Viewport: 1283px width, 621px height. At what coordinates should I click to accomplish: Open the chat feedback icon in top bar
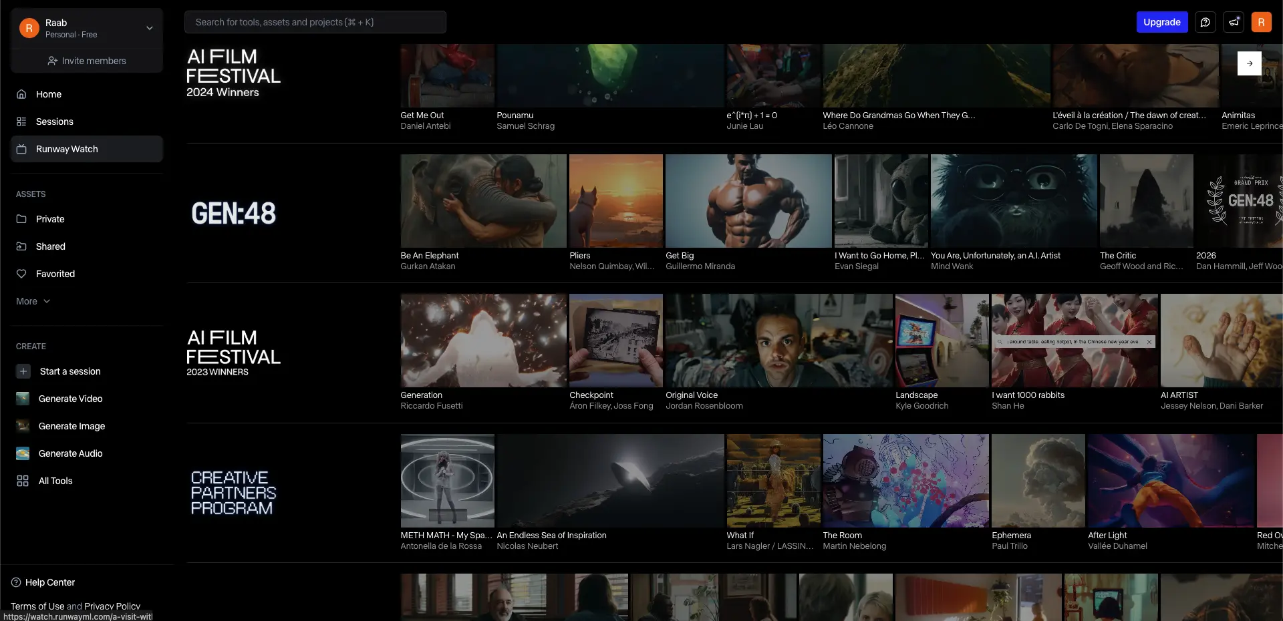[x=1205, y=22]
